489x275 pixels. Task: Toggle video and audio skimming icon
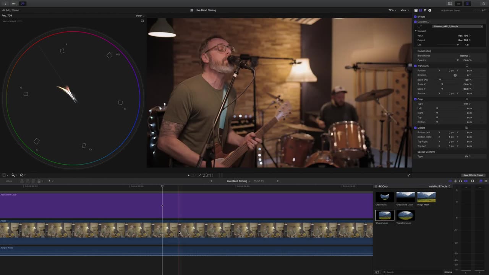pos(450,181)
